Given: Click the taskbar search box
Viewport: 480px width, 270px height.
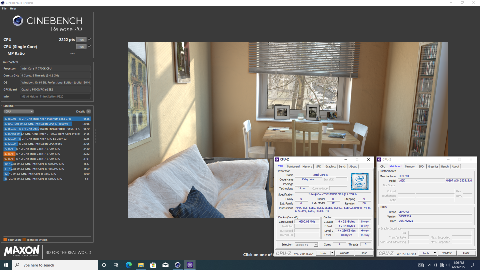Looking at the screenshot, I should coord(55,265).
